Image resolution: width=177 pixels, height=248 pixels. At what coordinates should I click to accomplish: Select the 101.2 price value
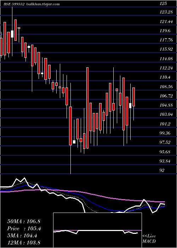(165, 124)
